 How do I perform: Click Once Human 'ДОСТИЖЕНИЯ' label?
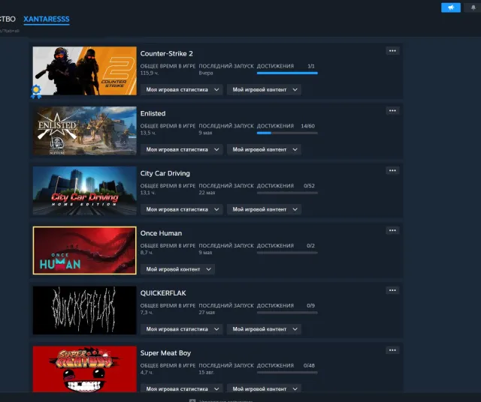(275, 246)
